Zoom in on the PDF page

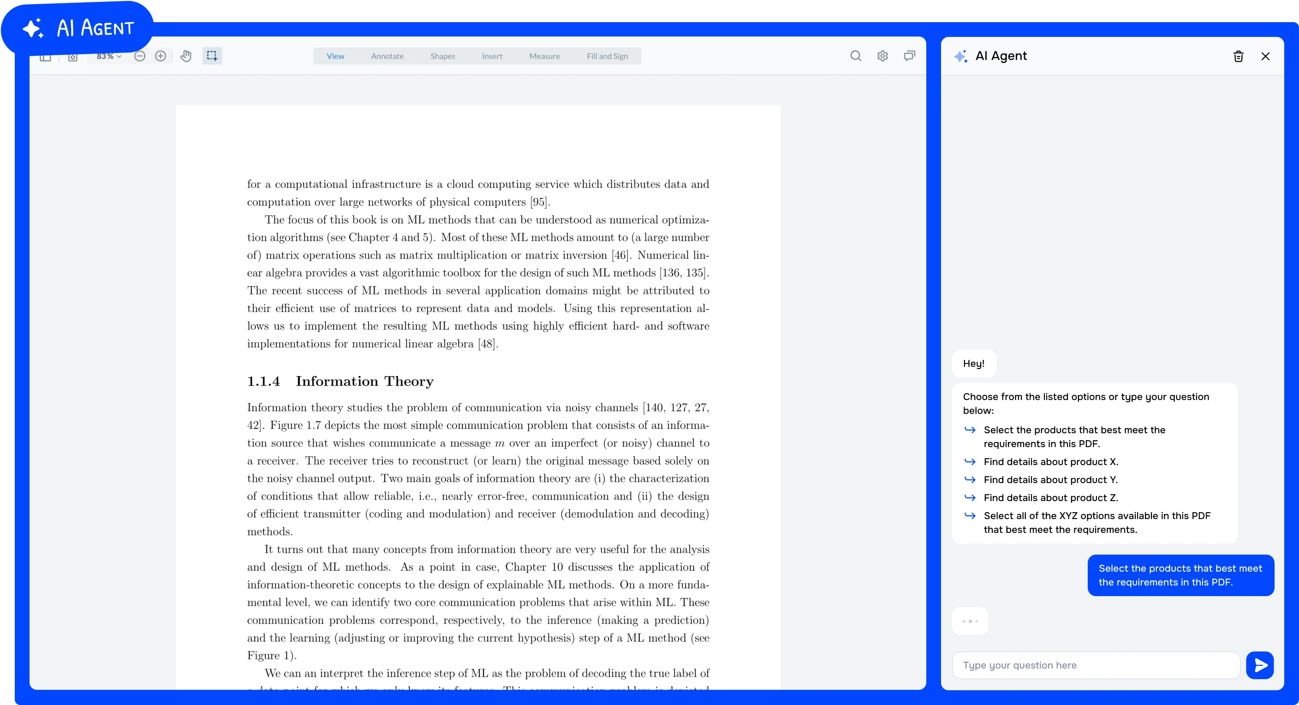click(x=161, y=56)
